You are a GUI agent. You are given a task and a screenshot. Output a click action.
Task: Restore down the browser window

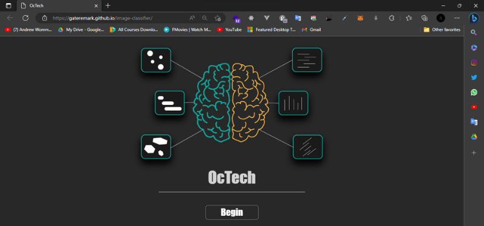pos(459,5)
